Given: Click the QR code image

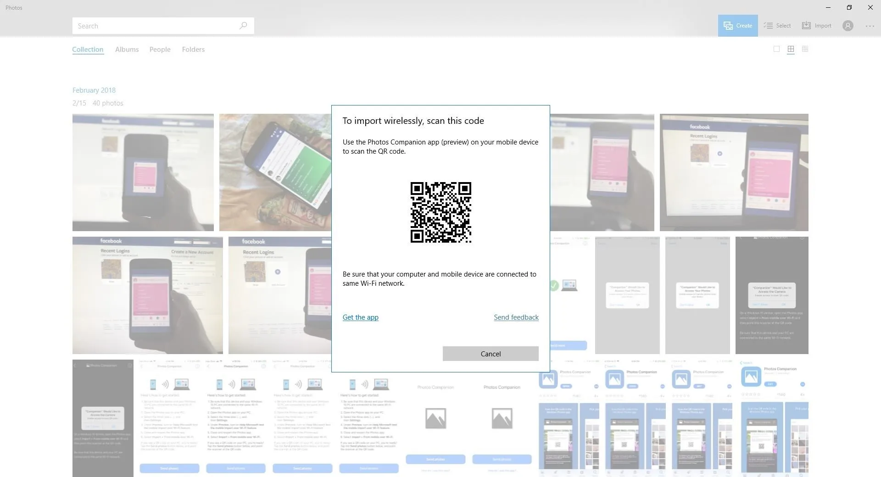Looking at the screenshot, I should (440, 212).
